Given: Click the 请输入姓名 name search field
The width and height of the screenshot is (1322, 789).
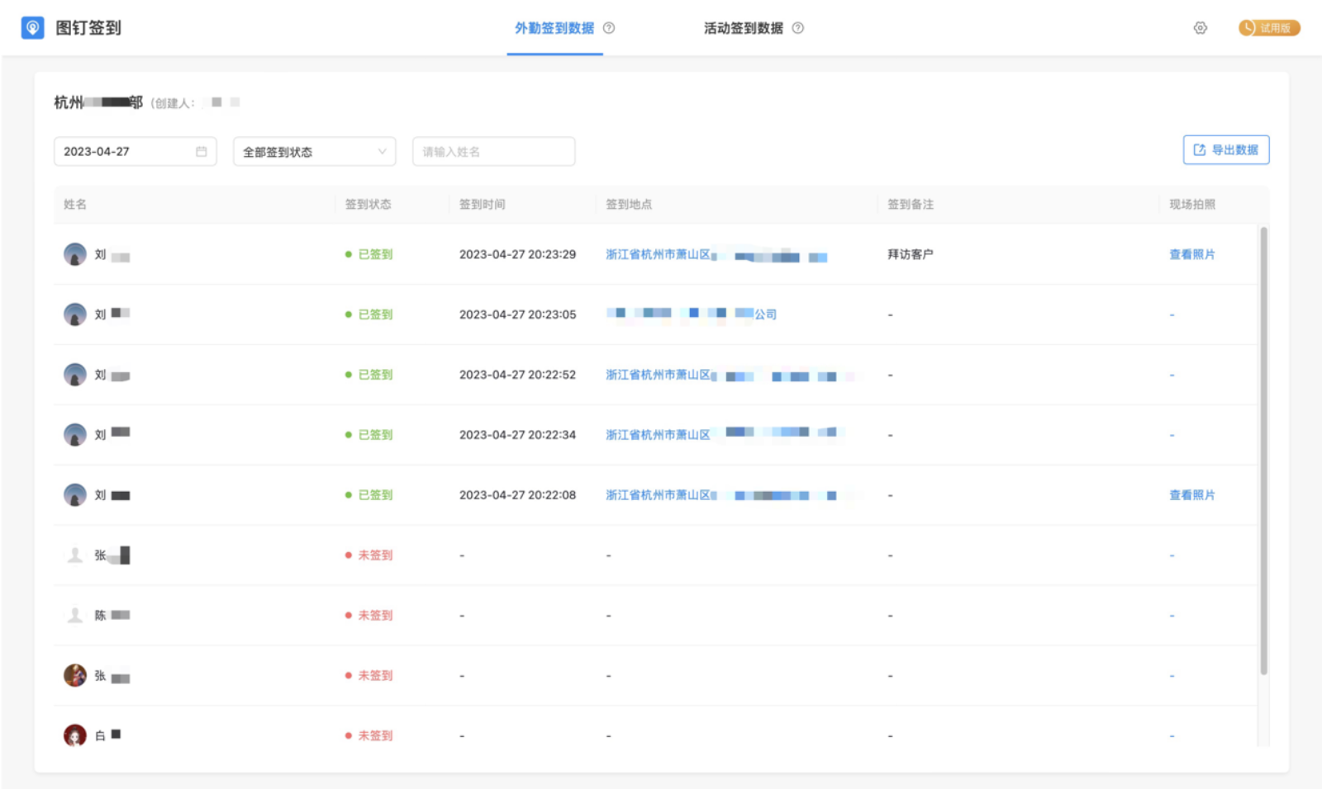Looking at the screenshot, I should coord(493,152).
